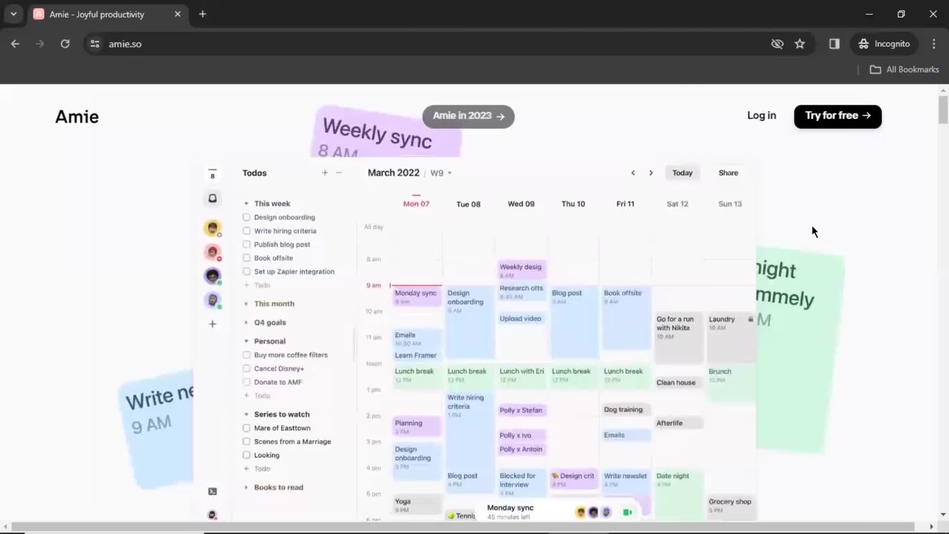Expand the Q4 goals section

246,322
